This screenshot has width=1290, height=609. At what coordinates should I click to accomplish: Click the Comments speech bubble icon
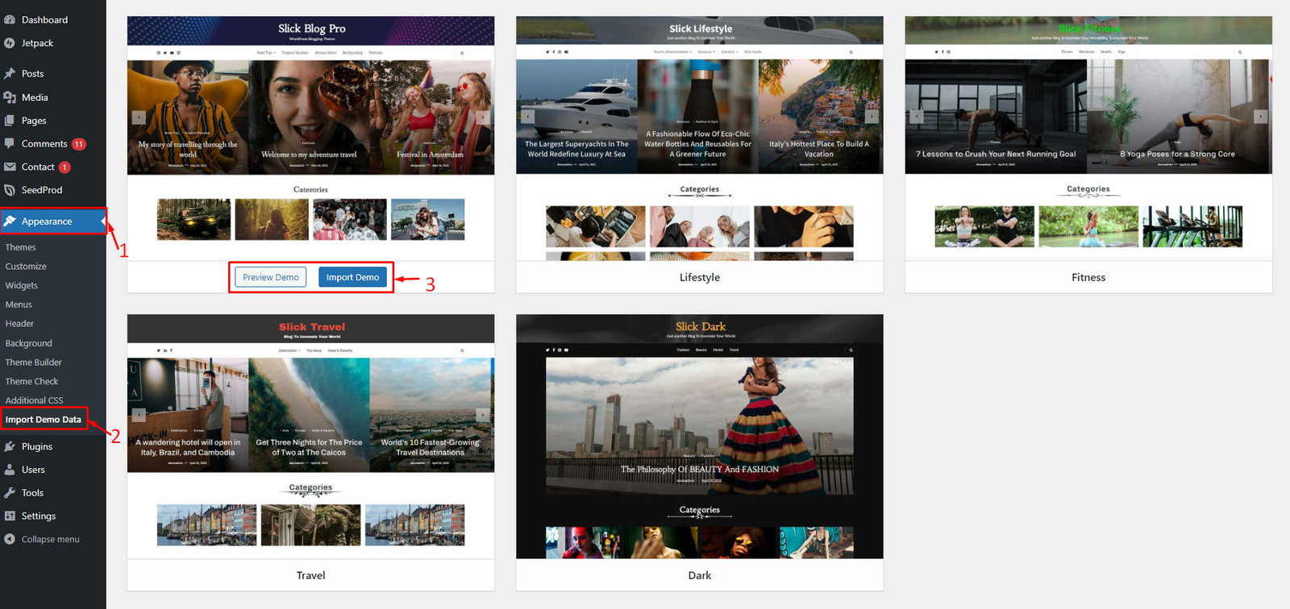(10, 143)
